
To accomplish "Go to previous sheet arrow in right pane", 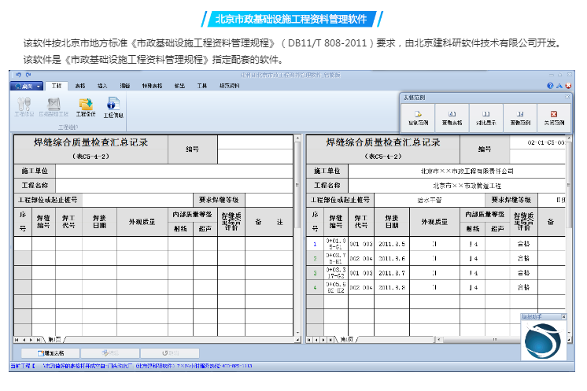I will 316,340.
